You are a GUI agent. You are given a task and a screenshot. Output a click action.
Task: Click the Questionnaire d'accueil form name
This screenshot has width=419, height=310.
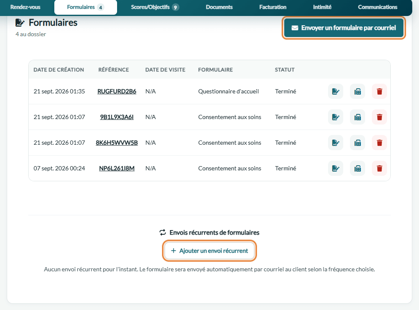click(229, 91)
